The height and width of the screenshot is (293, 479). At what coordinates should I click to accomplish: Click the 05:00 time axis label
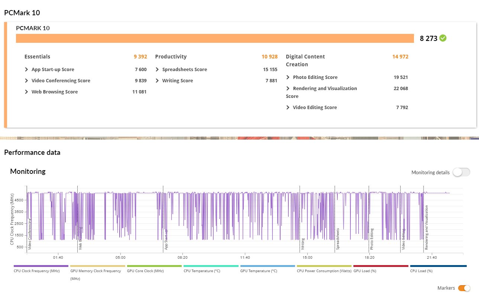120,258
